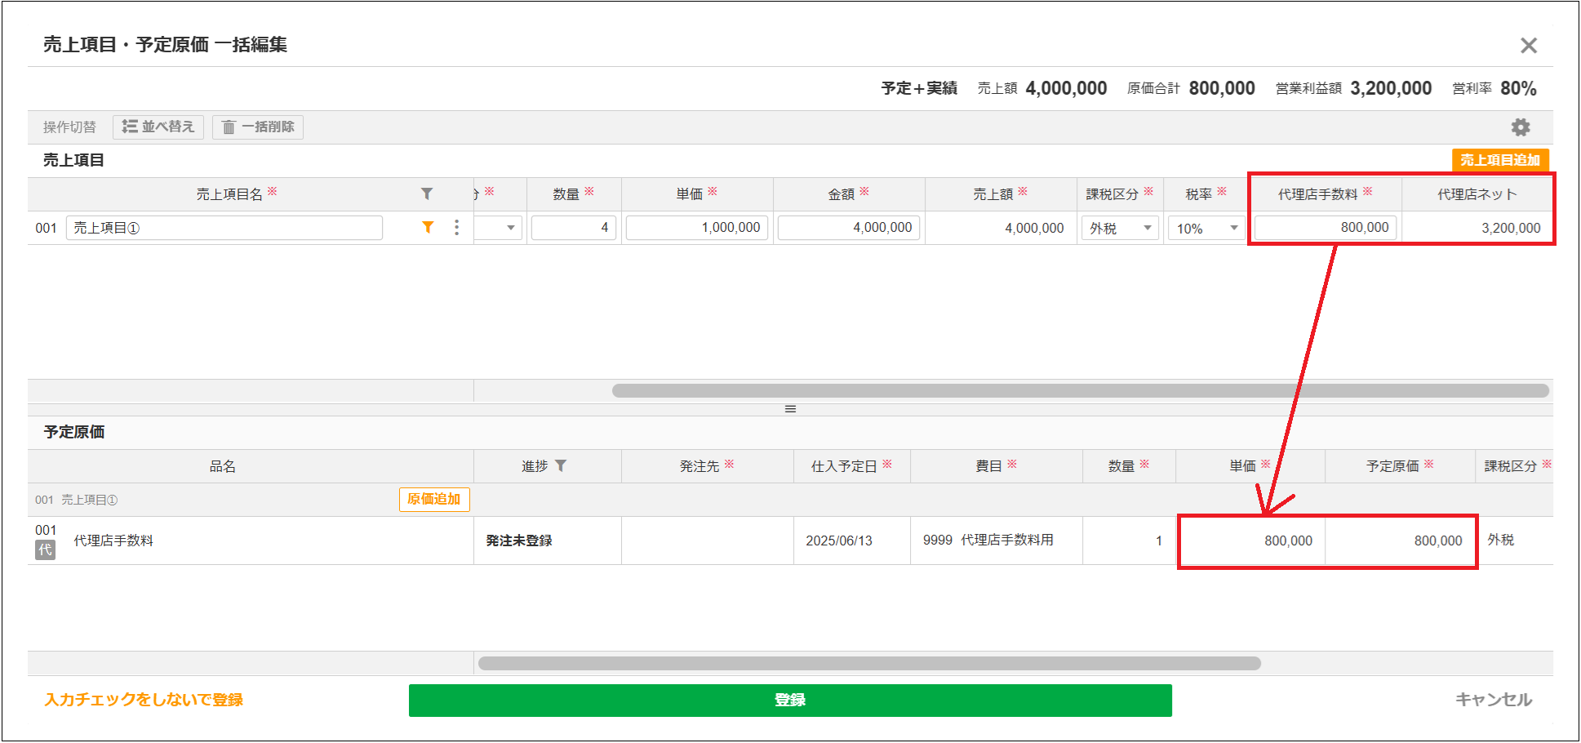
Task: Click the キャンセル button
Action: pos(1493,700)
